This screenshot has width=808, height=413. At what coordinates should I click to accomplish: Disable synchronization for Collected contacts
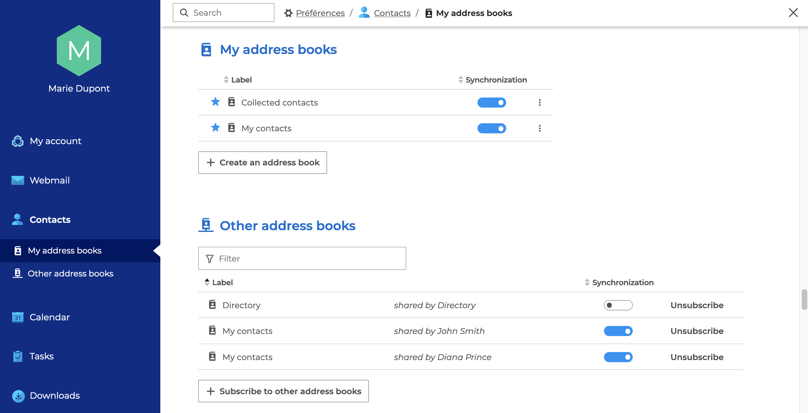pyautogui.click(x=491, y=103)
